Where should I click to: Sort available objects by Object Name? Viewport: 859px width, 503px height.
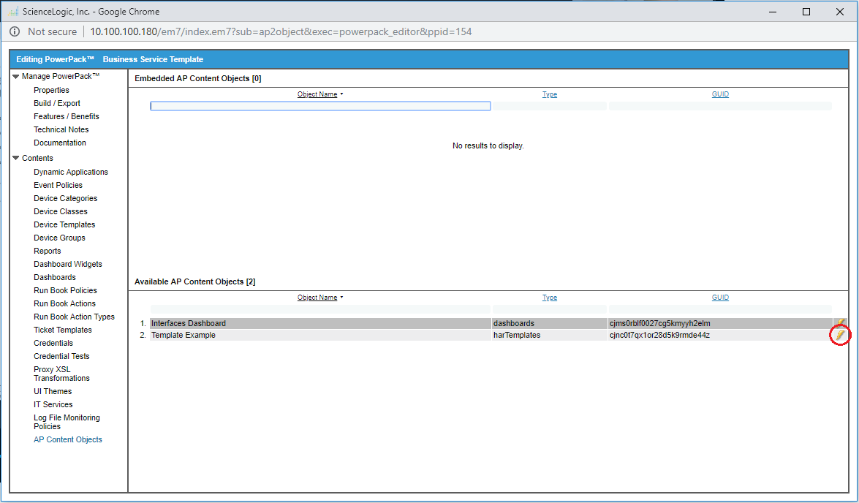[317, 298]
